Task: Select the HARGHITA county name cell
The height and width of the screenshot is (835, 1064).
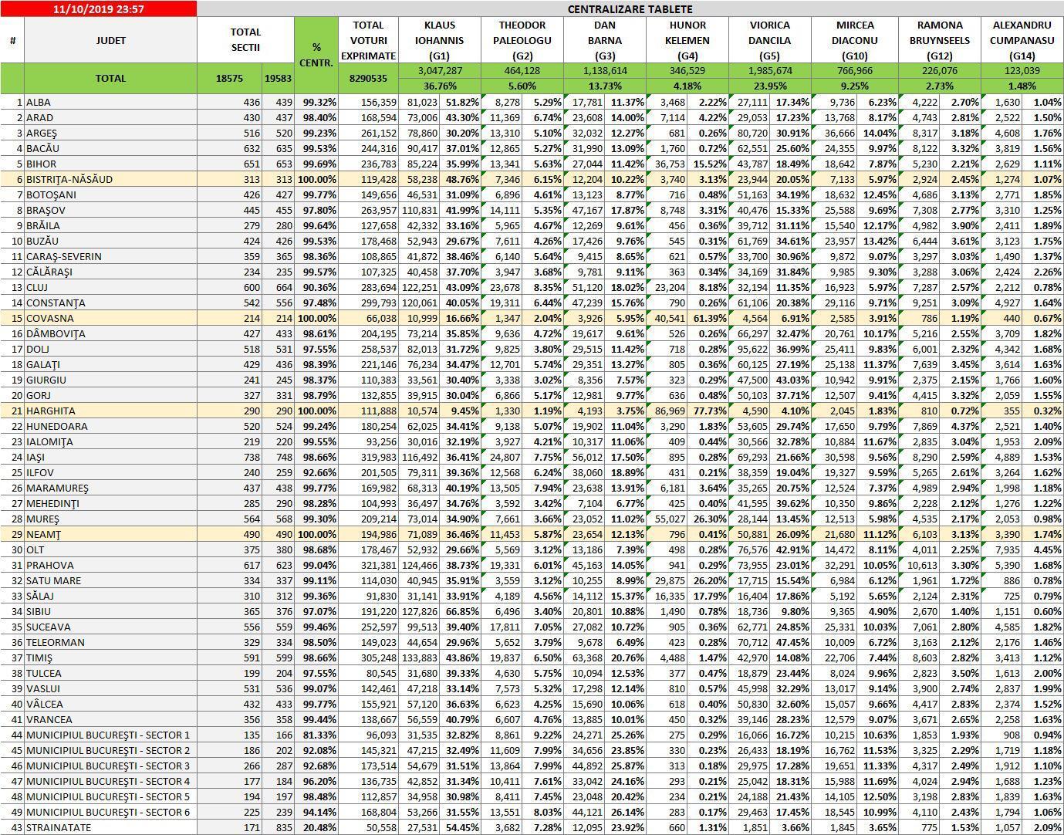Action: pyautogui.click(x=110, y=411)
